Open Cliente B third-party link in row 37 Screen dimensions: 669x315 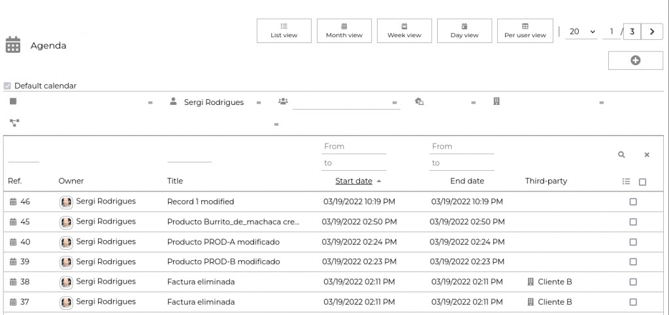(x=555, y=302)
